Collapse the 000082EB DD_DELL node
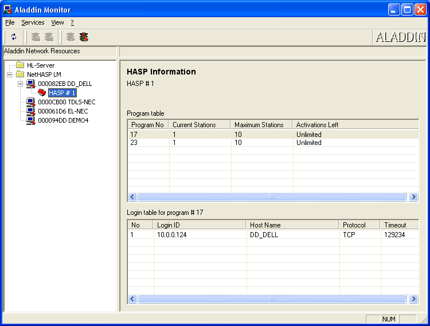 coord(20,84)
